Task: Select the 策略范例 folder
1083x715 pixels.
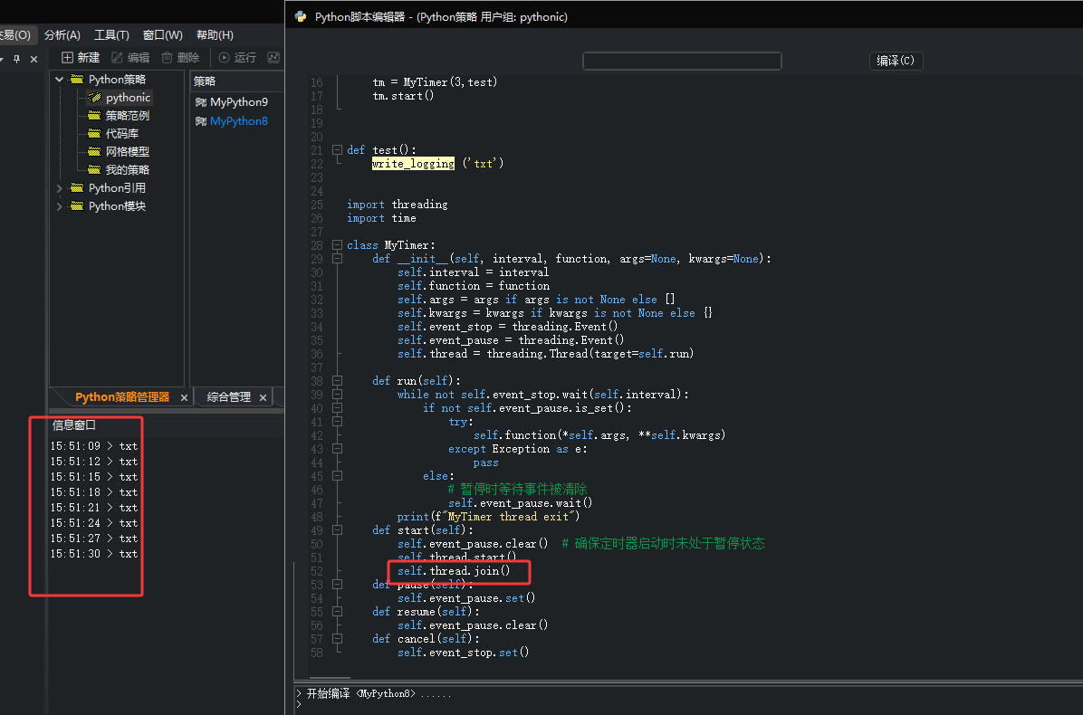Action: (x=127, y=115)
